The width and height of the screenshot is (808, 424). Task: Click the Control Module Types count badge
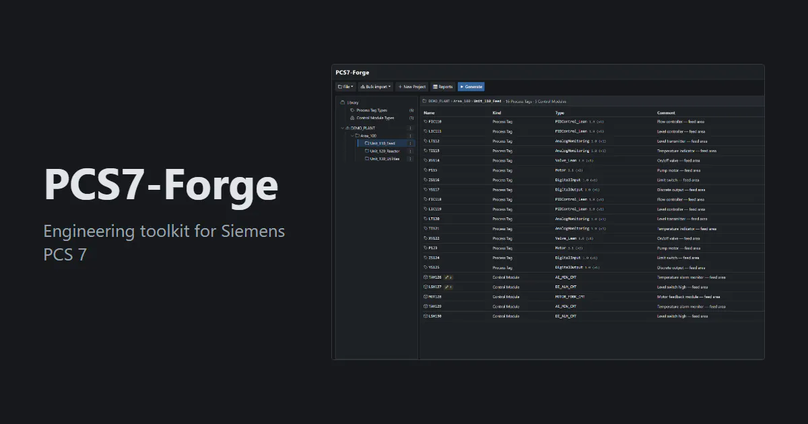pyautogui.click(x=411, y=118)
